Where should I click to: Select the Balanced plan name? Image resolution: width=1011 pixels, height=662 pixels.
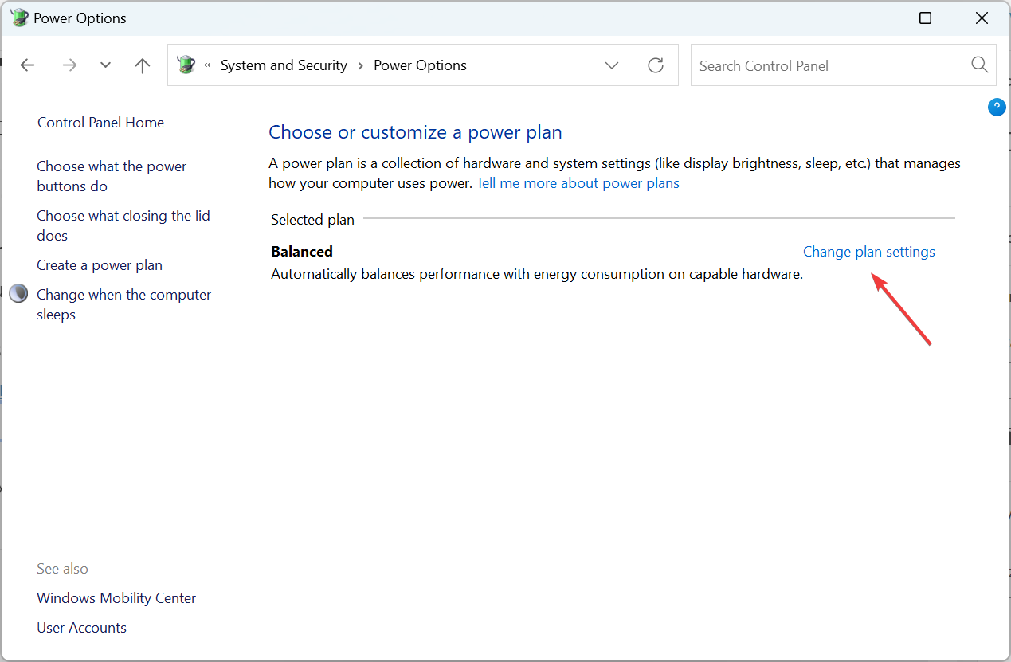point(302,252)
